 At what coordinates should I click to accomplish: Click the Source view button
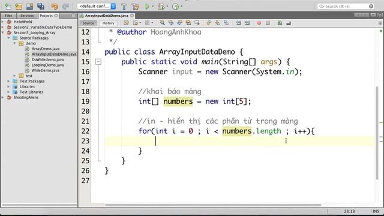pyautogui.click(x=88, y=23)
